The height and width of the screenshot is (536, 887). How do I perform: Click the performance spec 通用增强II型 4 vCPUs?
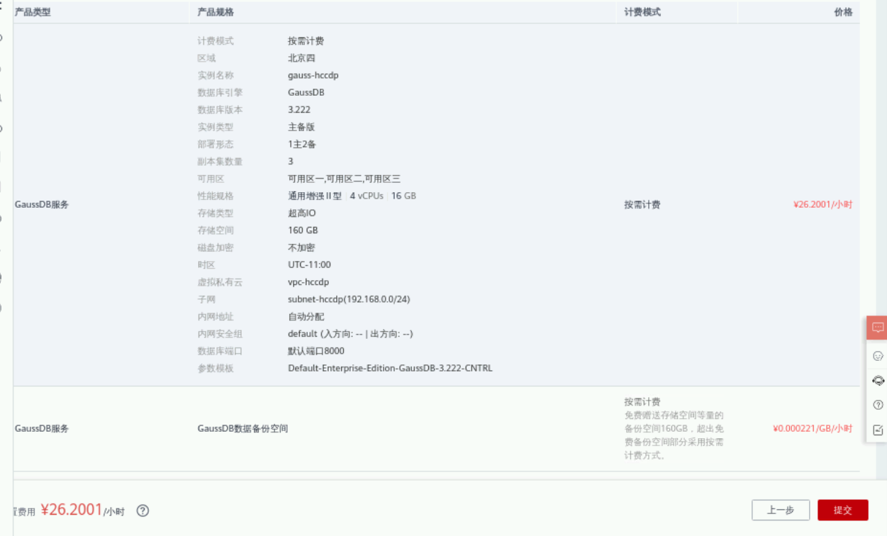(335, 196)
